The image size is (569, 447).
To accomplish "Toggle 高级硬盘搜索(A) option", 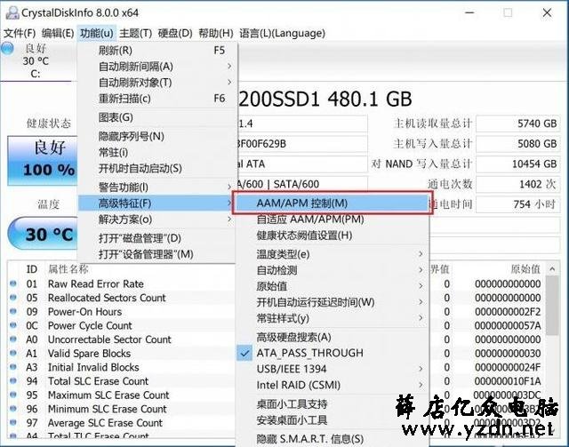I will (x=332, y=337).
